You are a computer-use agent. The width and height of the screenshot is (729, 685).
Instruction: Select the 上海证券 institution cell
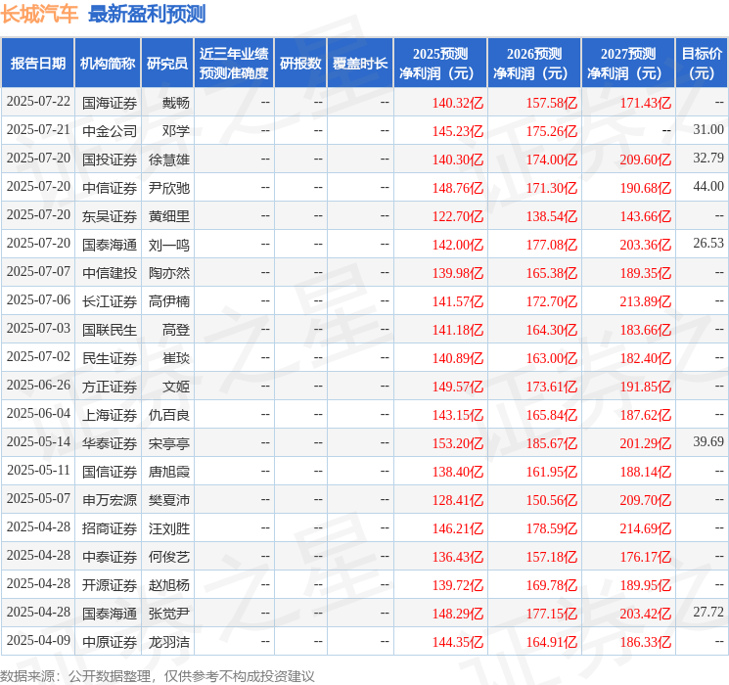110,415
